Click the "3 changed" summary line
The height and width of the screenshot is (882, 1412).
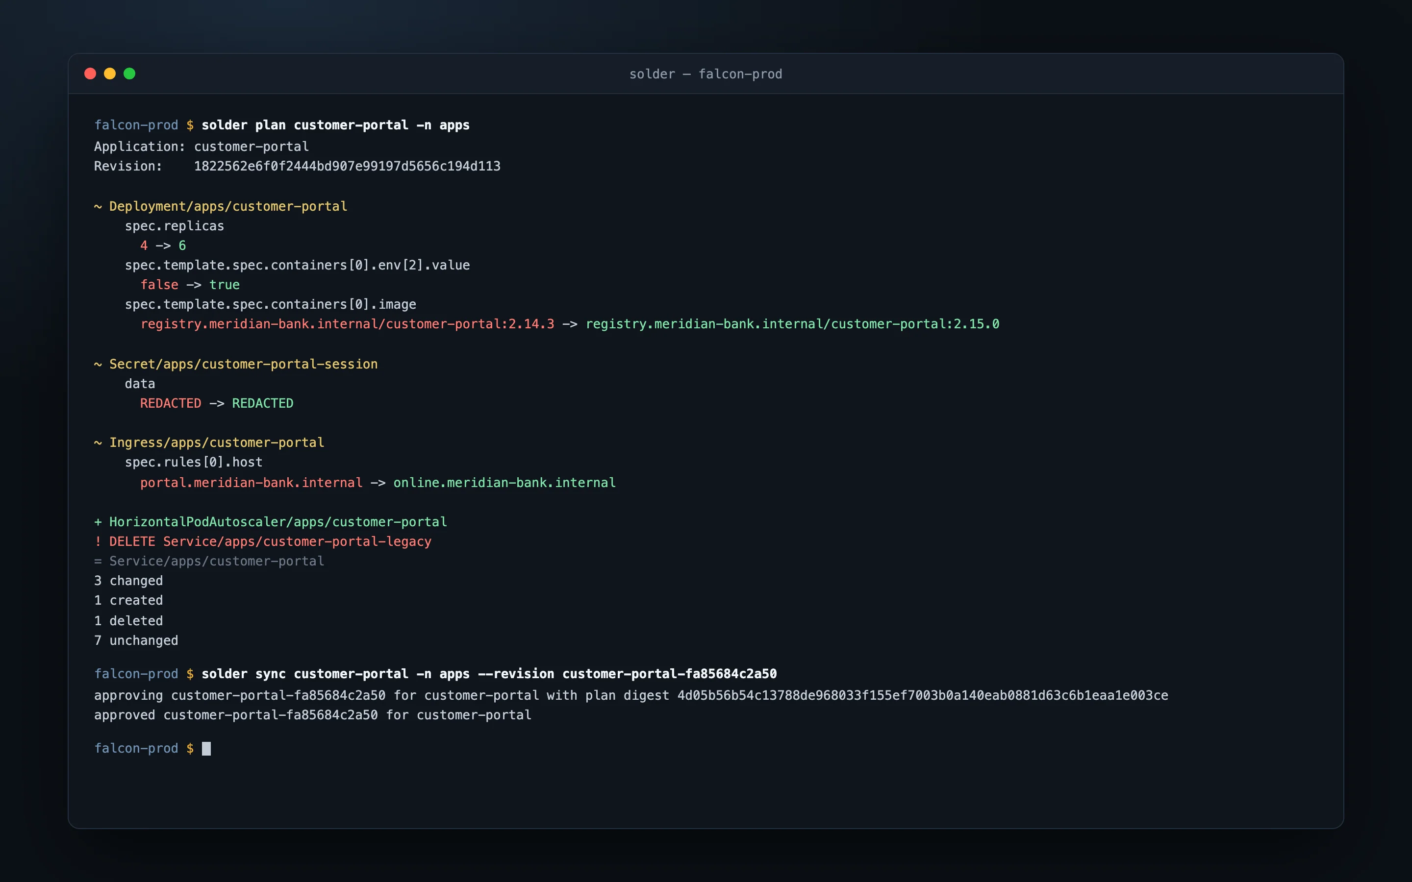(128, 581)
